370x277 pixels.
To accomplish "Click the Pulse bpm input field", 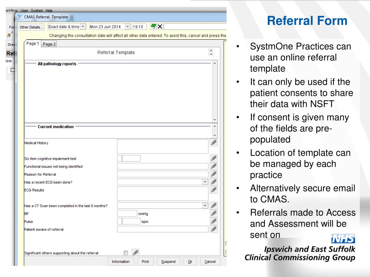I will tap(129, 221).
